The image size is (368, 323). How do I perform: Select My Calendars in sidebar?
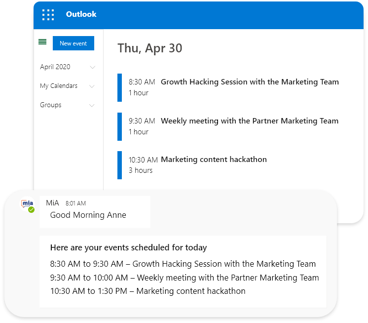(x=59, y=86)
